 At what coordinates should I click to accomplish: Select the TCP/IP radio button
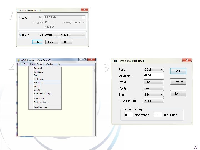[20, 17]
